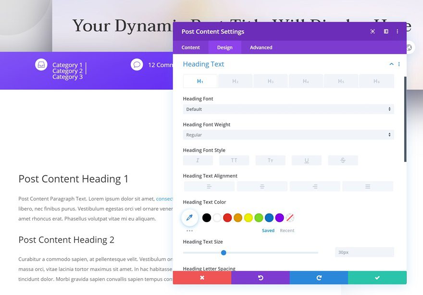This screenshot has width=423, height=295.
Task: Open the Heading Font dropdown
Action: (288, 109)
